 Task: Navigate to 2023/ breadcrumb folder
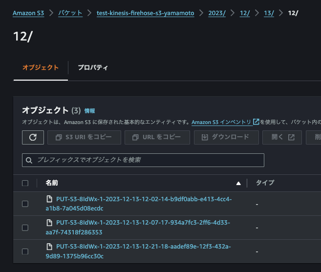point(217,13)
